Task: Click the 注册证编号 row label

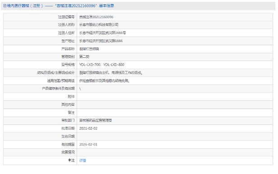Action: pos(66,17)
